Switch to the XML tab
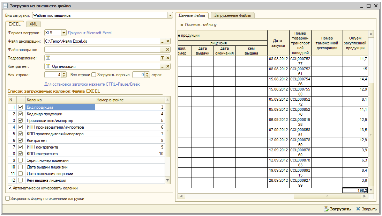 click(x=33, y=24)
